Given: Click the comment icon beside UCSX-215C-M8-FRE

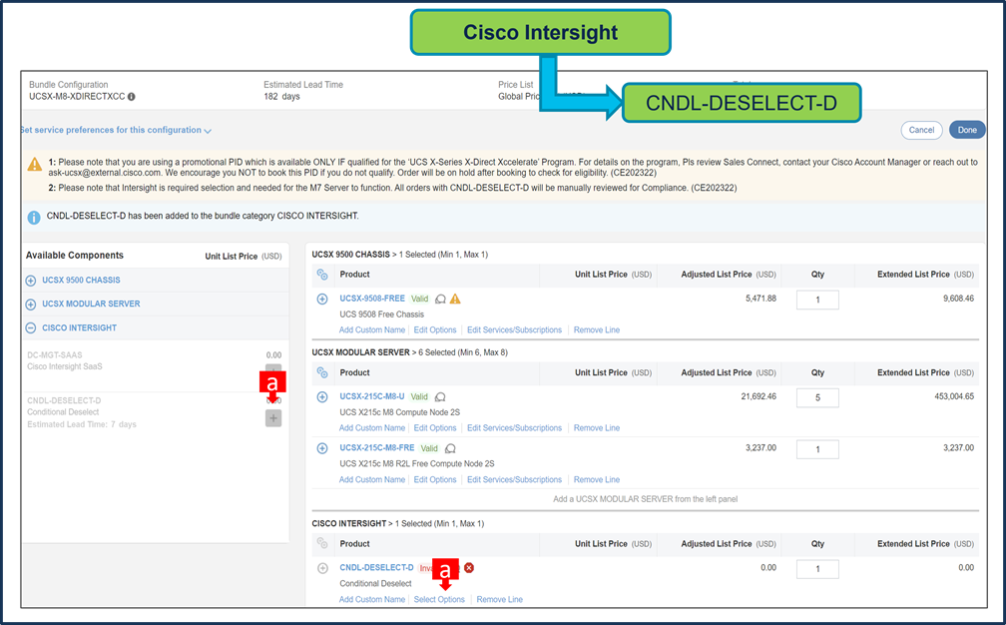Looking at the screenshot, I should pos(450,448).
